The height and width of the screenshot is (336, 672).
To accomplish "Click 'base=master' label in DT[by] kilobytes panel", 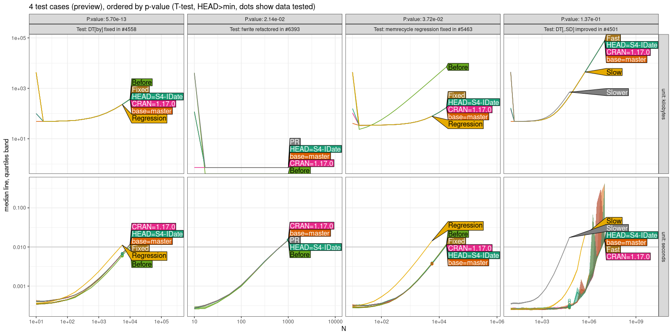I will coord(152,111).
